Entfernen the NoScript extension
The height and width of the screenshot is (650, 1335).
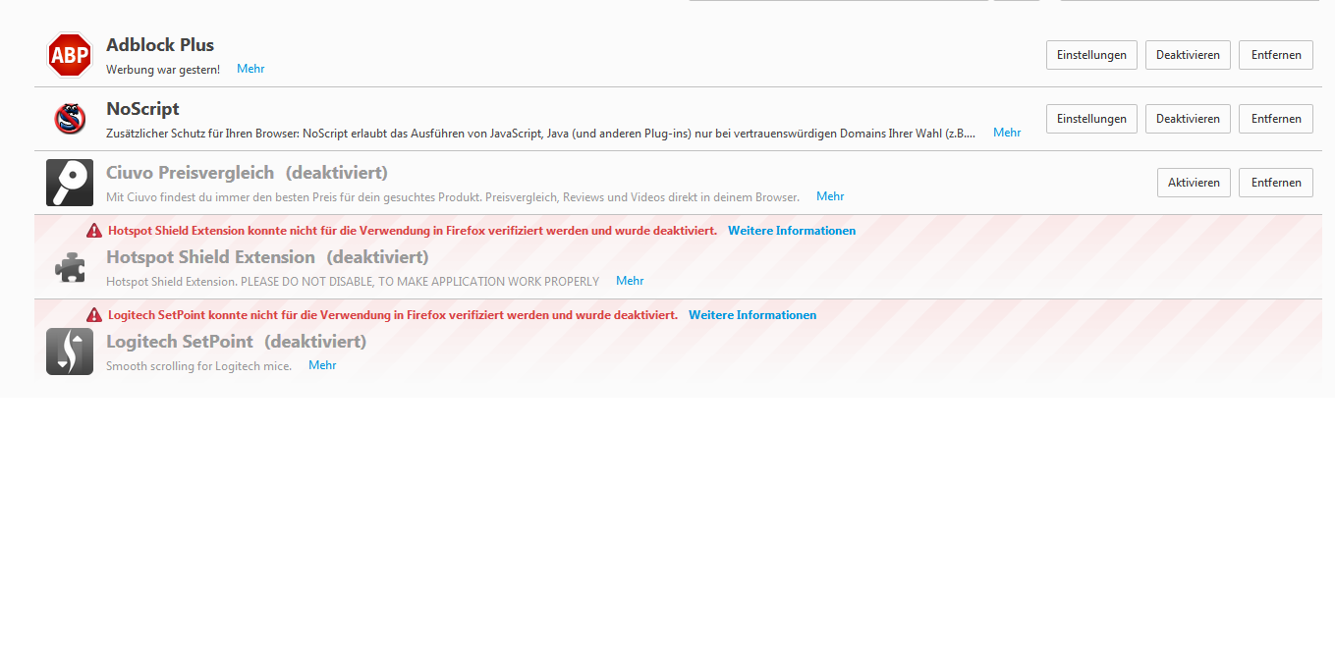[1276, 119]
